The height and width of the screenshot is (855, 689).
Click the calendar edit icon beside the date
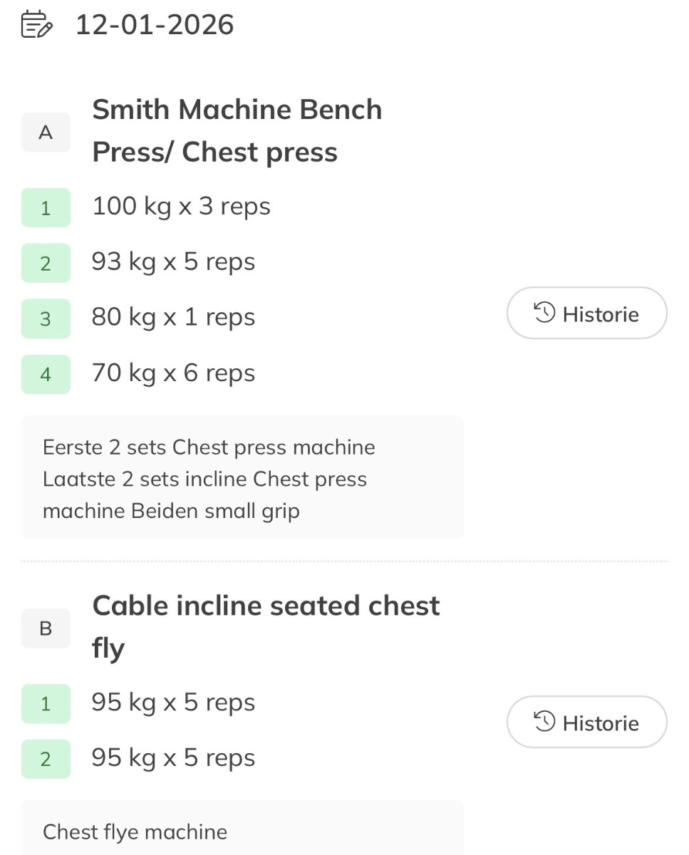[x=37, y=25]
